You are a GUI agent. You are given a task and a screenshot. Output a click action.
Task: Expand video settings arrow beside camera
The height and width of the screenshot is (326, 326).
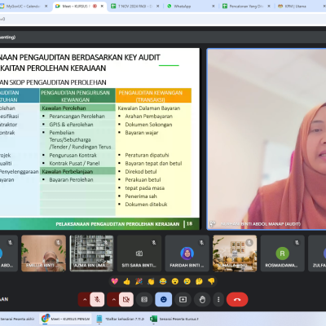tap(113, 299)
